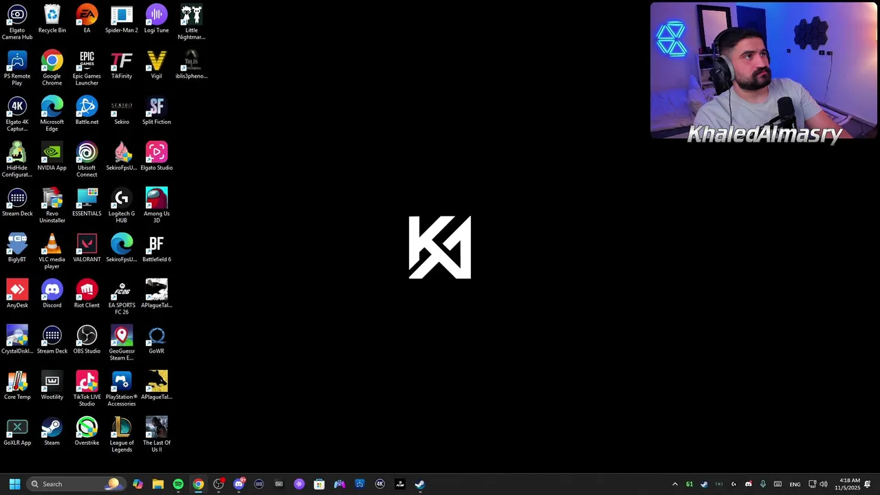Open Microsoft Store from the taskbar
This screenshot has height=495, width=880.
pyautogui.click(x=319, y=484)
